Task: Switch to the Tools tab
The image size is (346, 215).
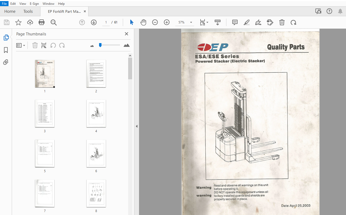Action: [28, 11]
